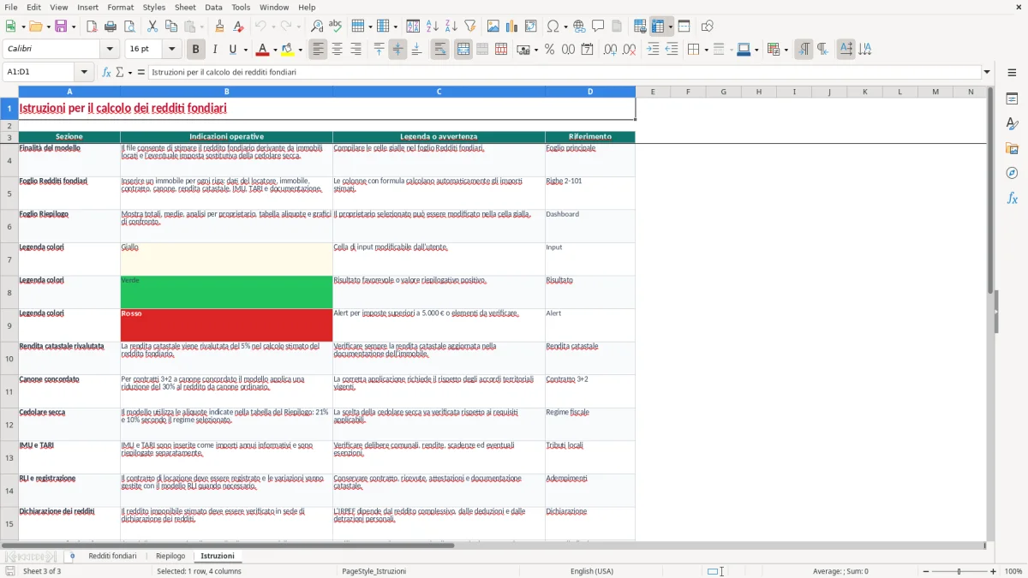Open the Font Color dropdown arrow
This screenshot has width=1028, height=578.
click(275, 50)
